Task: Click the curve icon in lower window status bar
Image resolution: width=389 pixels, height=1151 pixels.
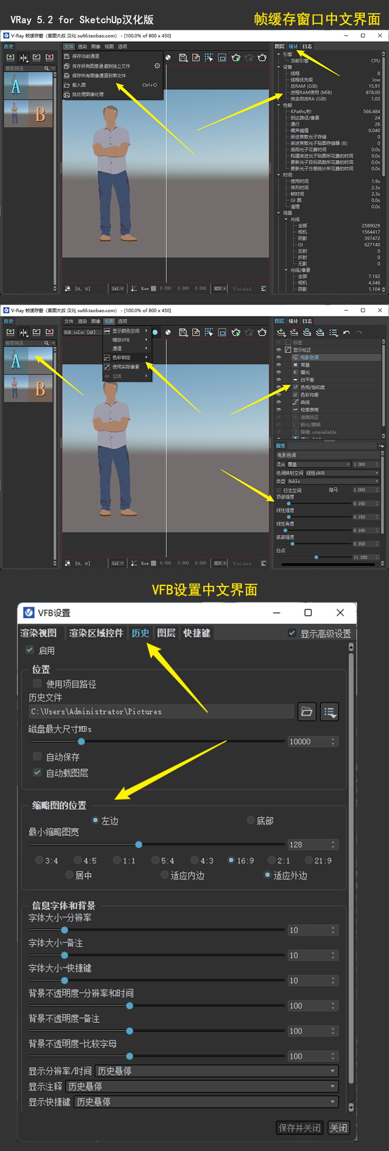Action: [134, 563]
